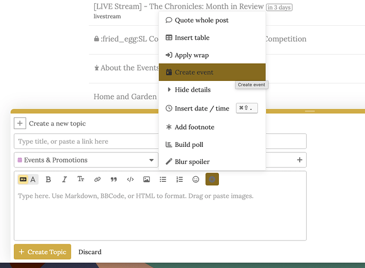This screenshot has height=268, width=365.
Task: Toggle bold formatting in the editor toolbar
Action: (48, 180)
